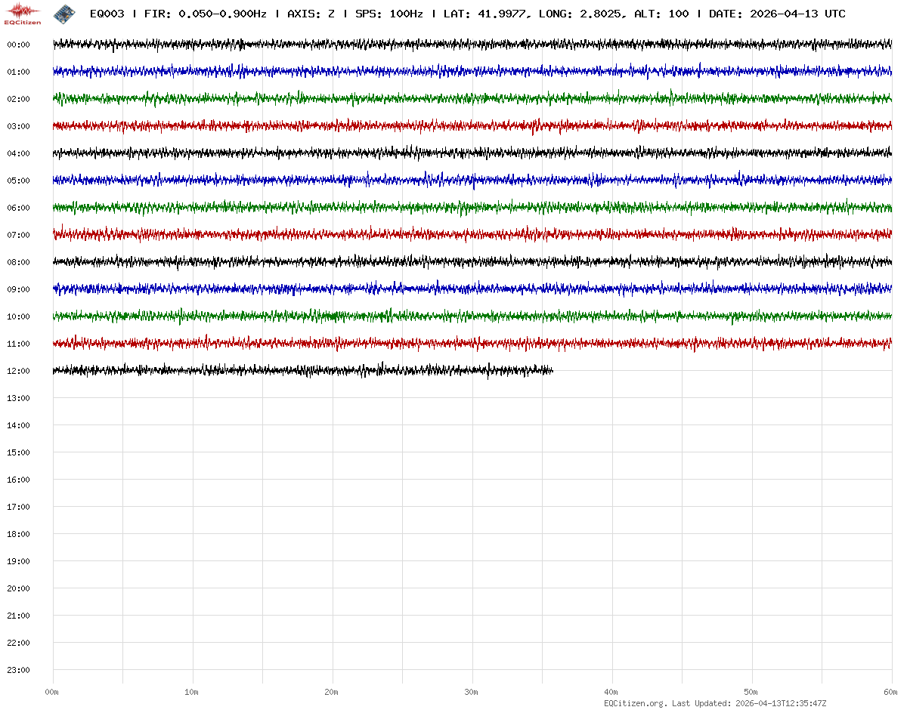Click the 18:00 hour row label

(x=18, y=534)
